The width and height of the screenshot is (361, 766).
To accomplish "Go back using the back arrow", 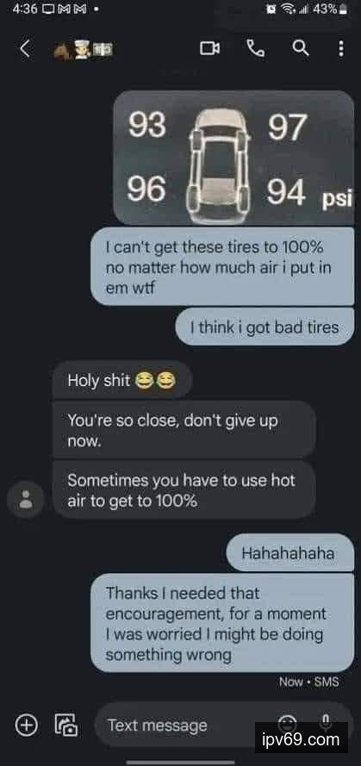I will coord(28,49).
